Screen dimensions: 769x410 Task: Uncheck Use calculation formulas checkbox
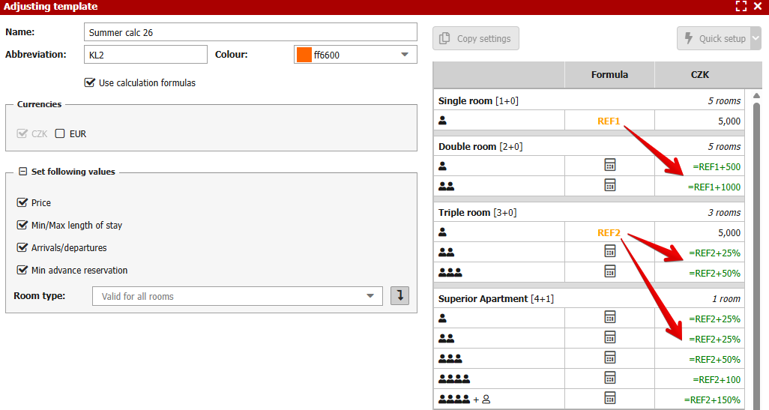[x=90, y=82]
